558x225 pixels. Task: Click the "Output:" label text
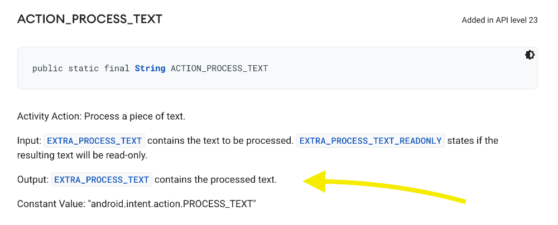[33, 179]
